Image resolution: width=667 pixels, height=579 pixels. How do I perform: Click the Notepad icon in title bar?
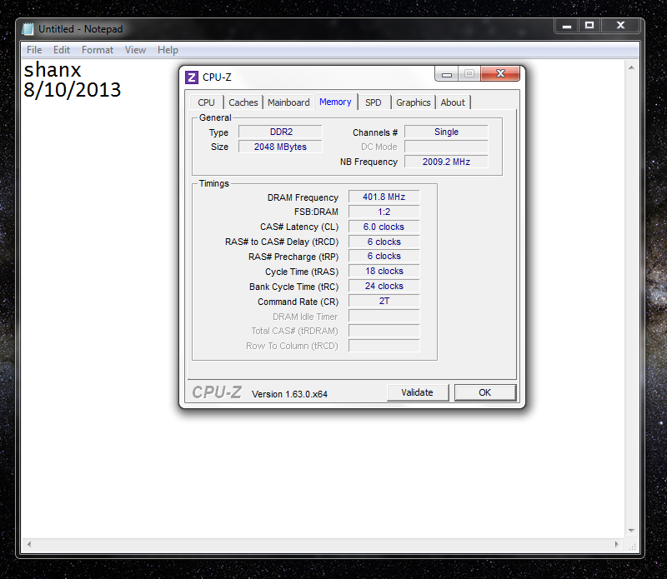[x=28, y=29]
